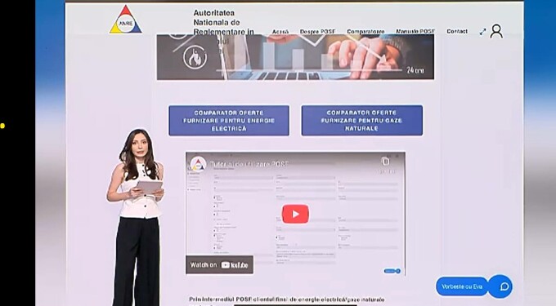Open the Manuale POSF menu
556x306 pixels.
pyautogui.click(x=415, y=31)
